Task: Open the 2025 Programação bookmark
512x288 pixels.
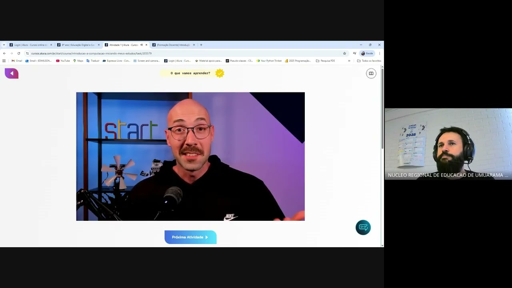Action: (x=298, y=61)
